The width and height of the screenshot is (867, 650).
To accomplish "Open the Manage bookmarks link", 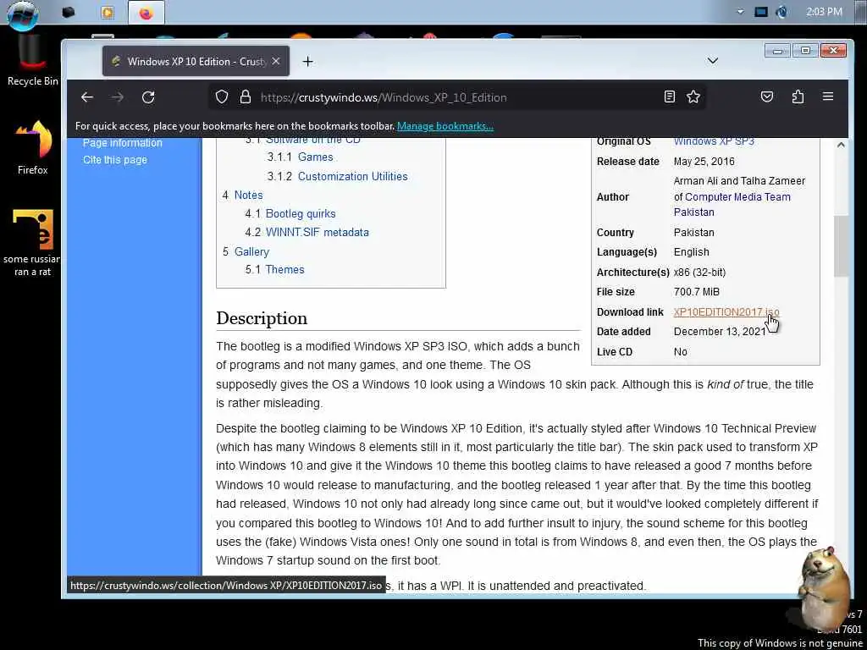I will click(445, 126).
